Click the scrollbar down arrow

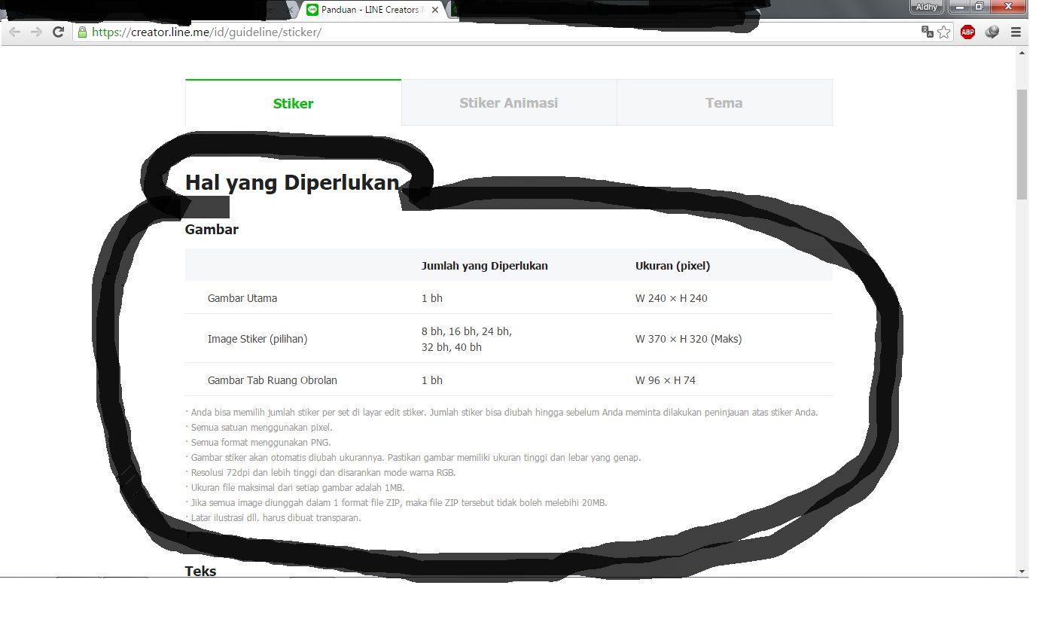click(x=1022, y=572)
